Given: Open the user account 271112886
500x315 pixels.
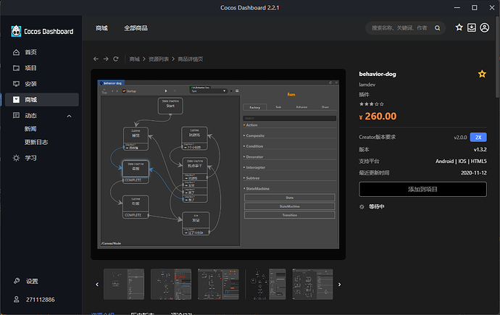Looking at the screenshot, I should tap(40, 300).
